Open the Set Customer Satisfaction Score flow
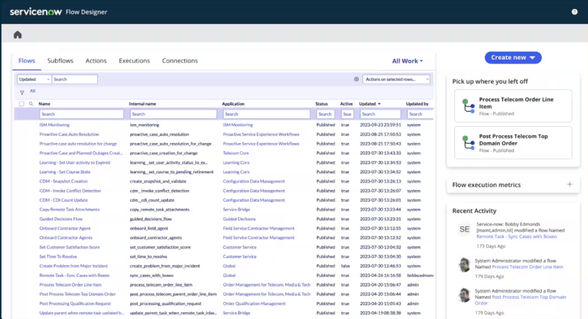The height and width of the screenshot is (319, 588). (69, 248)
